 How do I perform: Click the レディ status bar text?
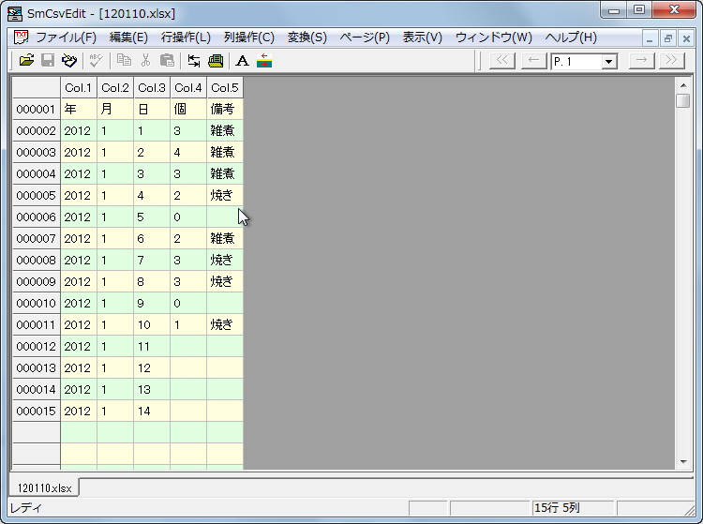(x=26, y=508)
